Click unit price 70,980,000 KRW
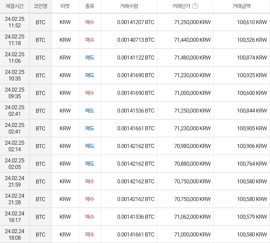The width and height of the screenshot is (270, 243). (x=192, y=146)
